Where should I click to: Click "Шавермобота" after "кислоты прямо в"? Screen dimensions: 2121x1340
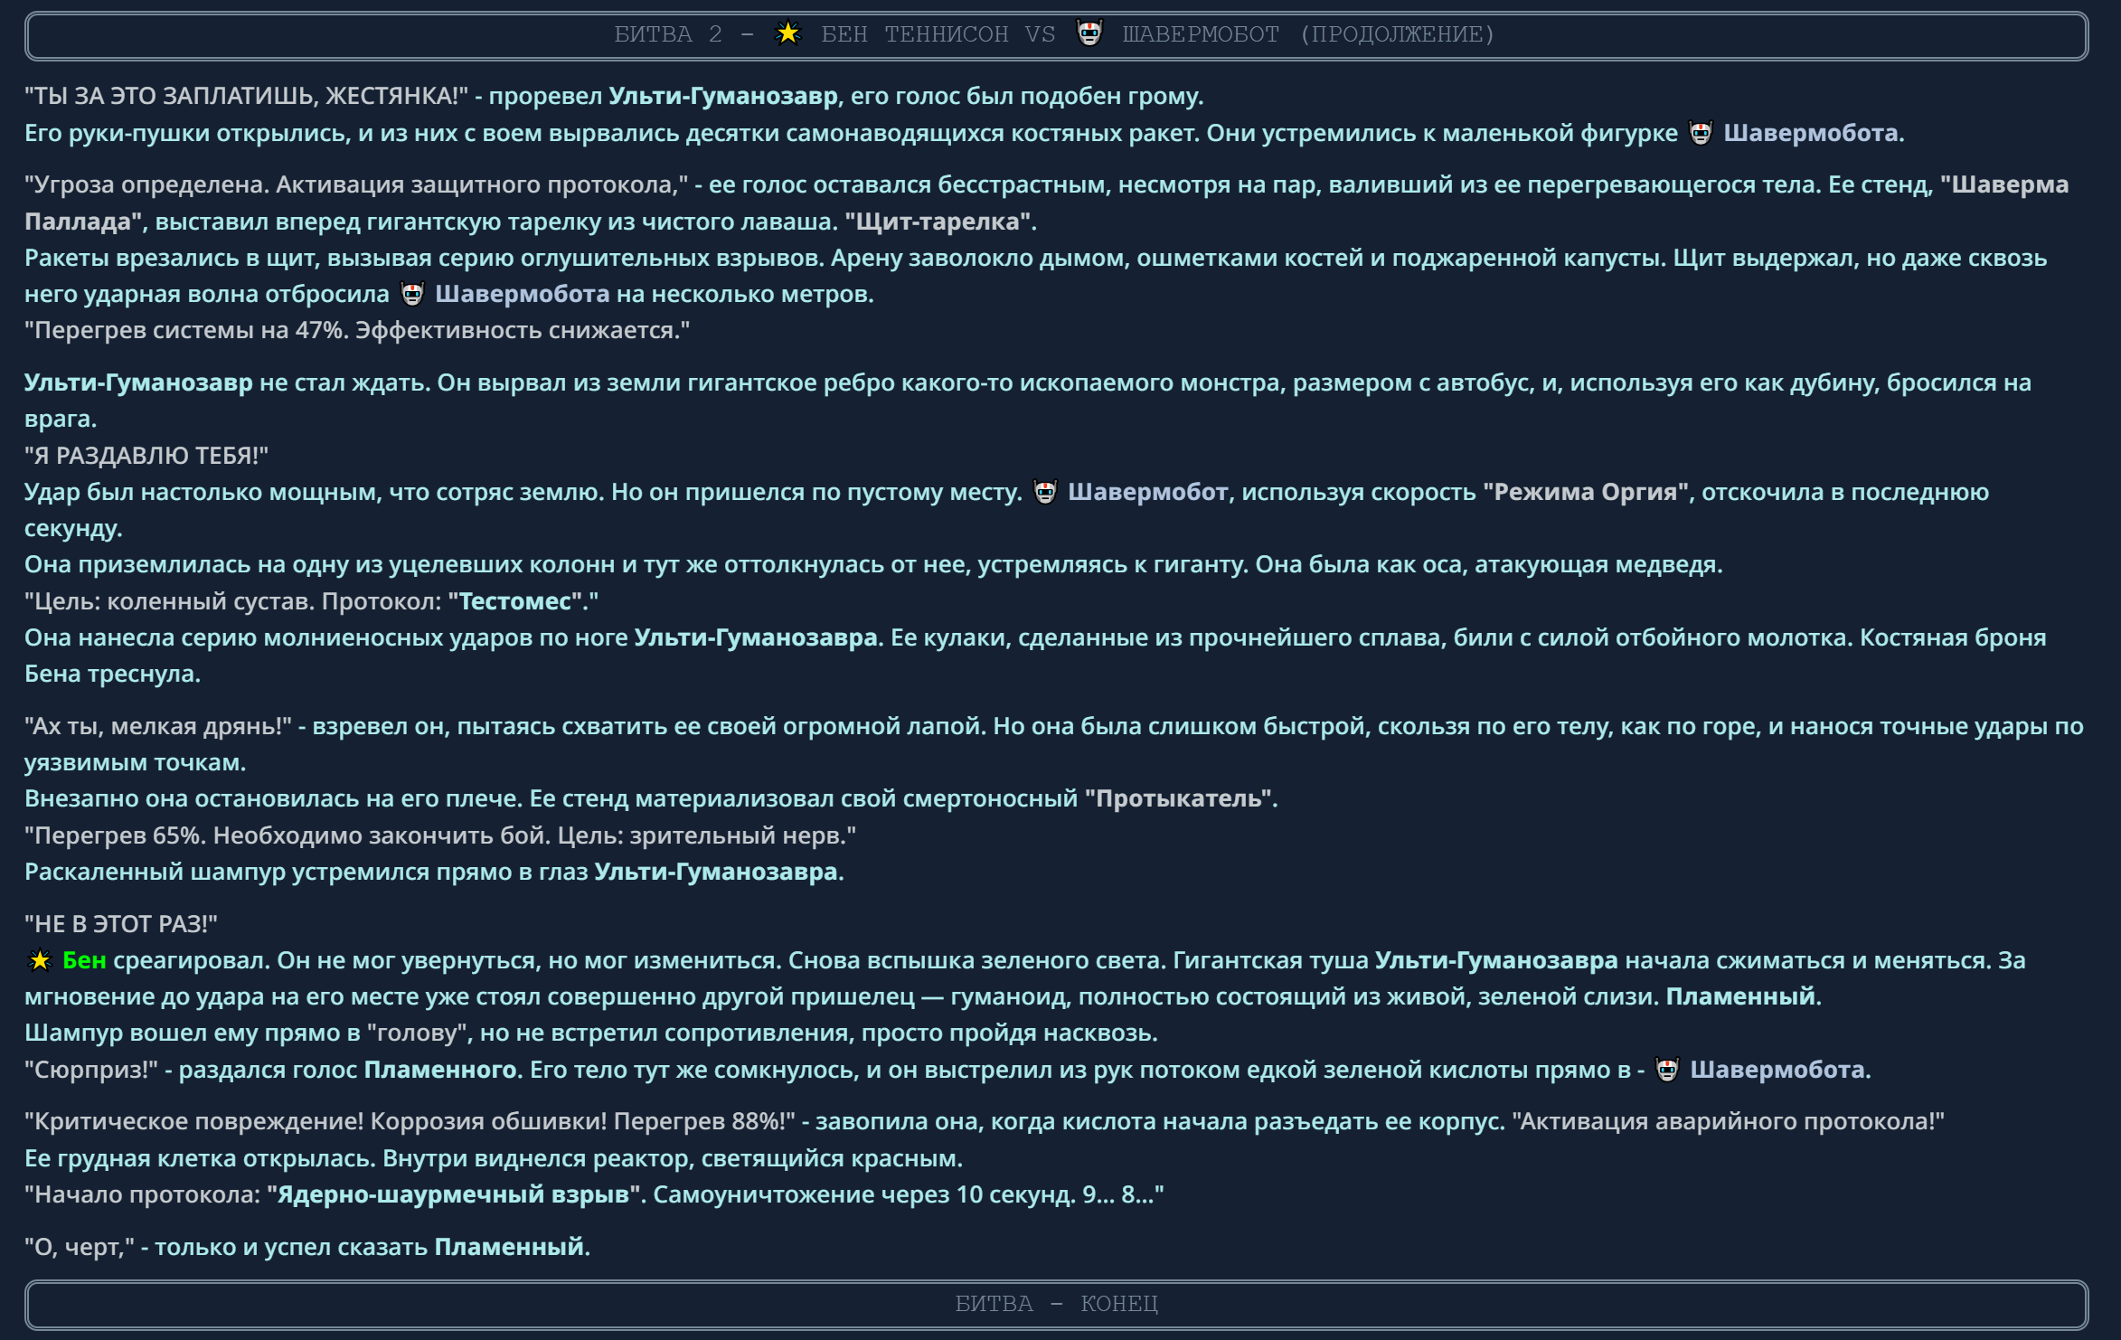point(1777,1070)
